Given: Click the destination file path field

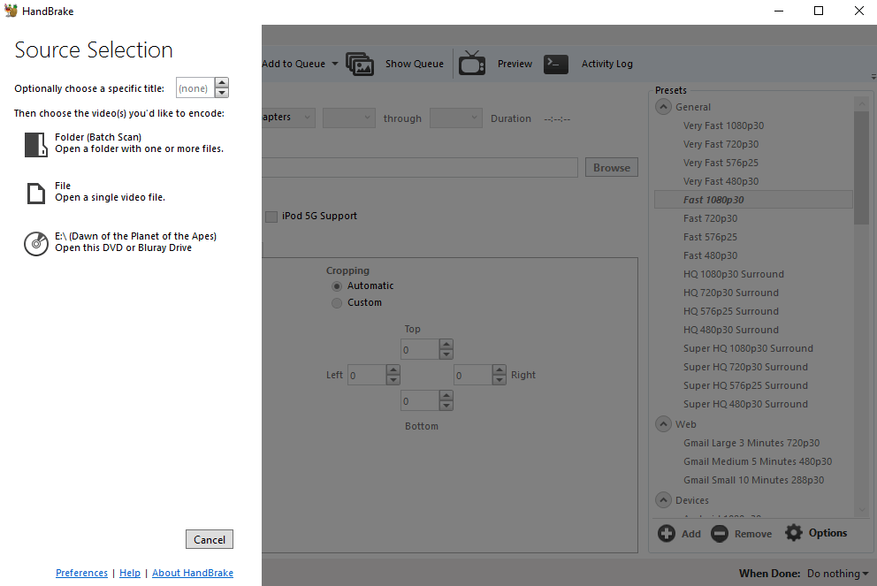Looking at the screenshot, I should (x=419, y=168).
